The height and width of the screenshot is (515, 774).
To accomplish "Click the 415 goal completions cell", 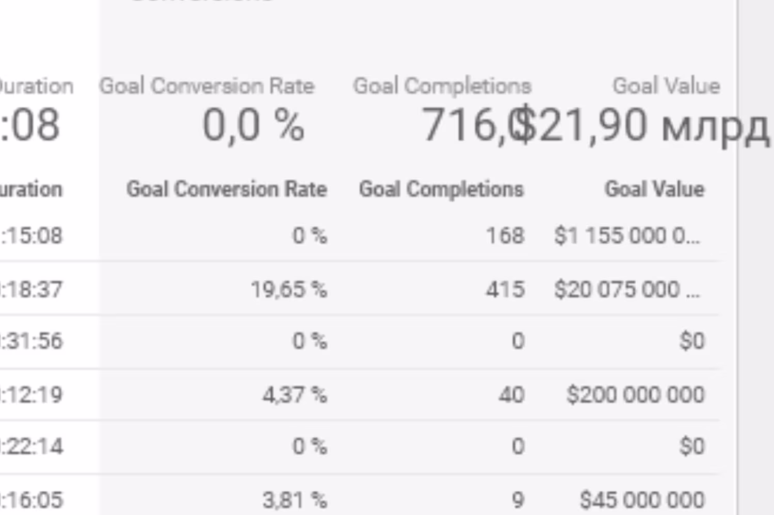I will pyautogui.click(x=505, y=289).
